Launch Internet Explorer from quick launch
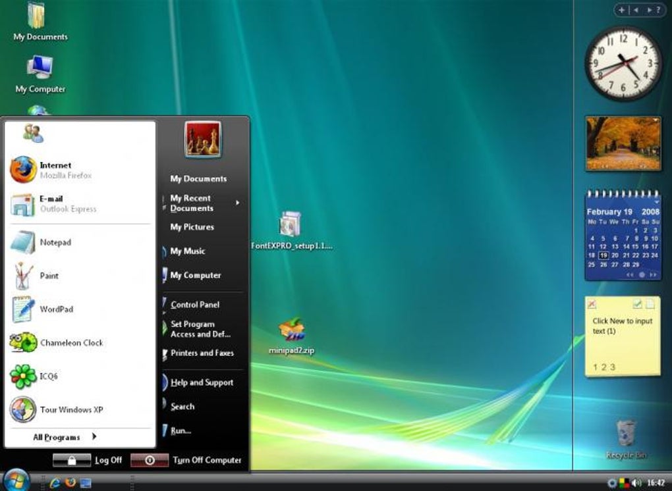The image size is (672, 491). (55, 483)
